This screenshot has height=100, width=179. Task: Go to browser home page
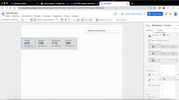(14, 8)
